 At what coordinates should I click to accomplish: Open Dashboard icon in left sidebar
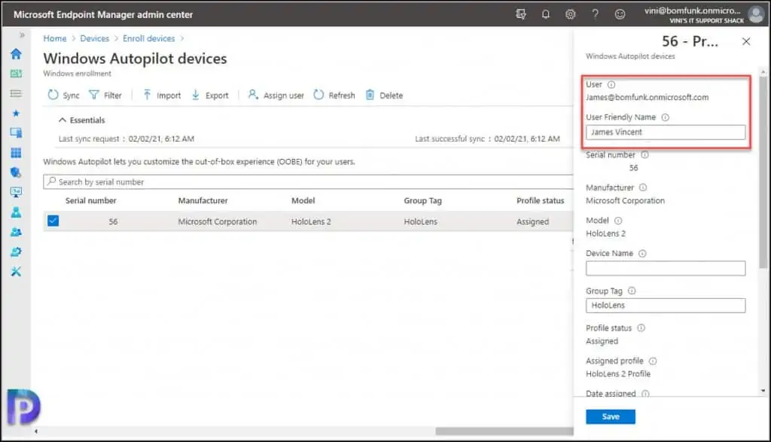point(16,74)
